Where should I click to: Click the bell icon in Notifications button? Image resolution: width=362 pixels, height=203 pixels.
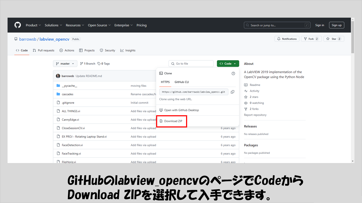point(279,39)
